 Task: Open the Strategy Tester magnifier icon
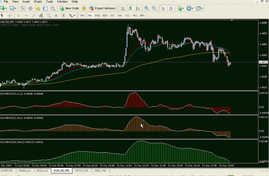tap(53, 8)
